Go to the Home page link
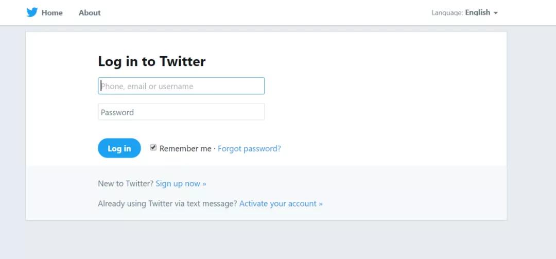 pyautogui.click(x=52, y=13)
